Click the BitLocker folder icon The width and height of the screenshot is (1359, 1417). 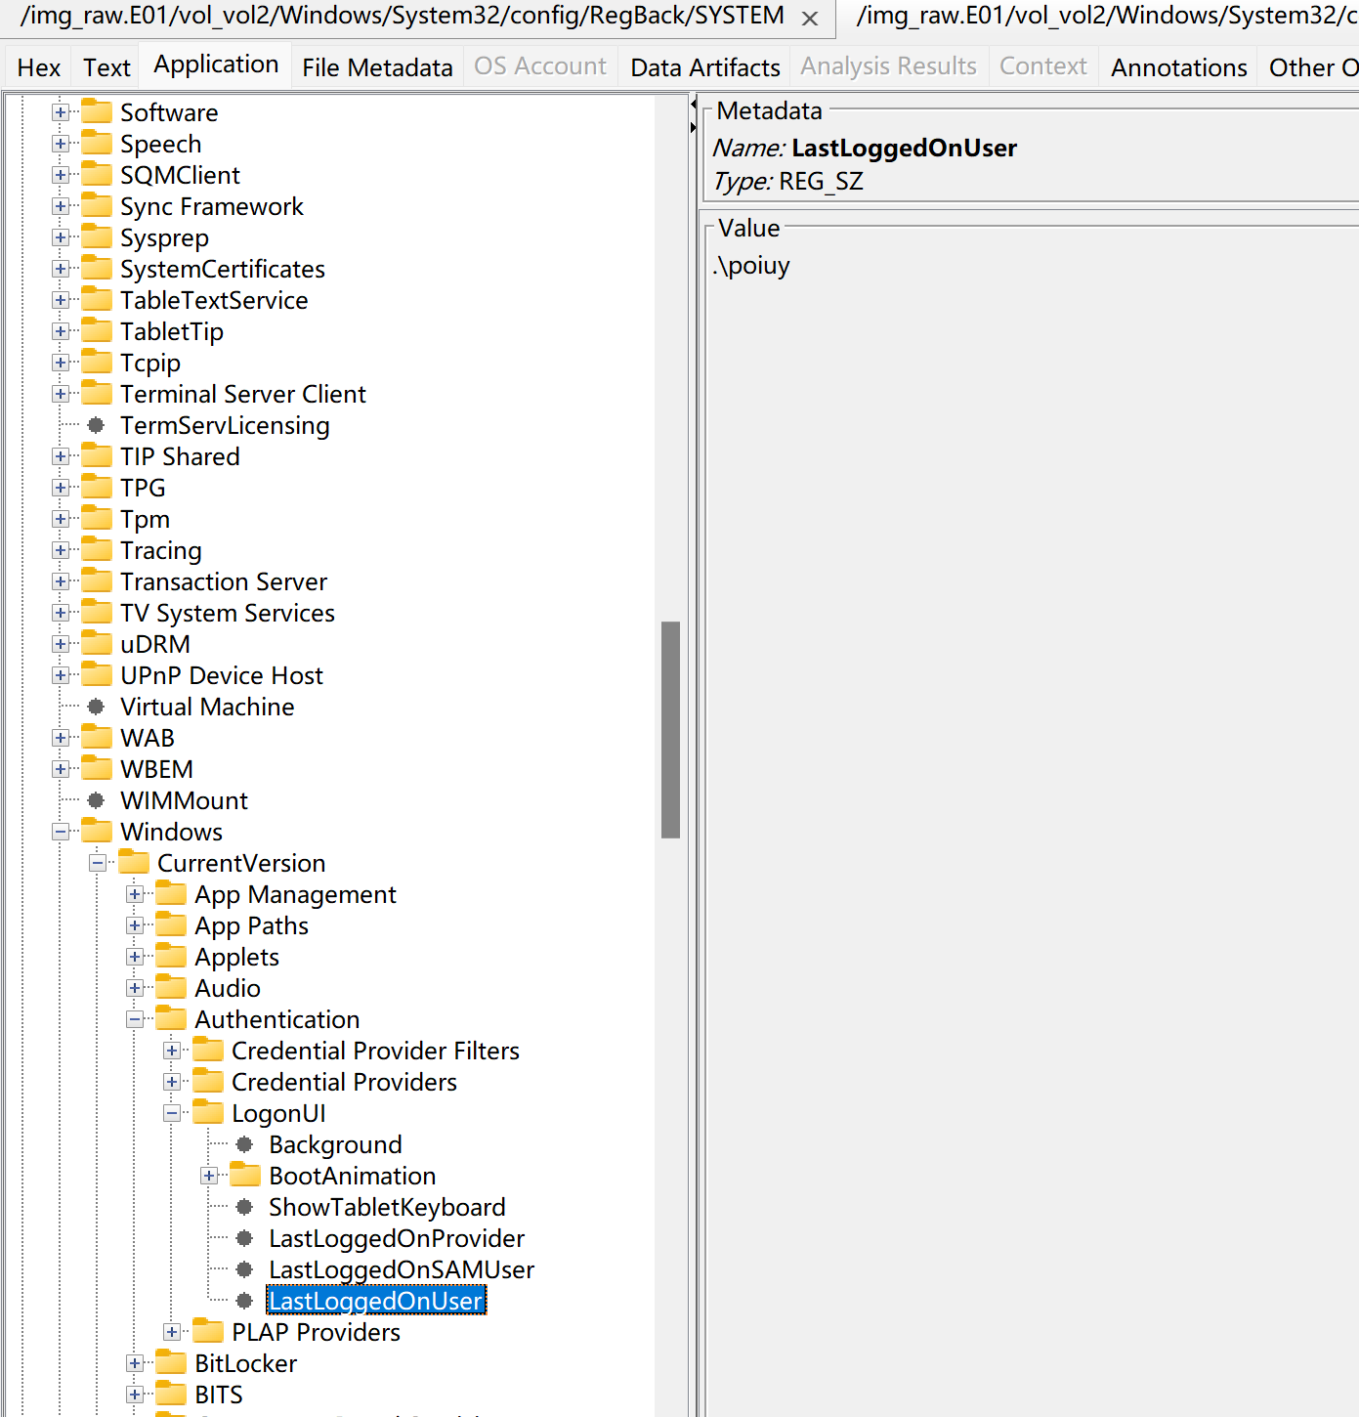click(171, 1362)
